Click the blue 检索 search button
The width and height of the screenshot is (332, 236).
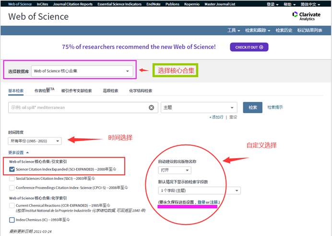[x=253, y=107]
